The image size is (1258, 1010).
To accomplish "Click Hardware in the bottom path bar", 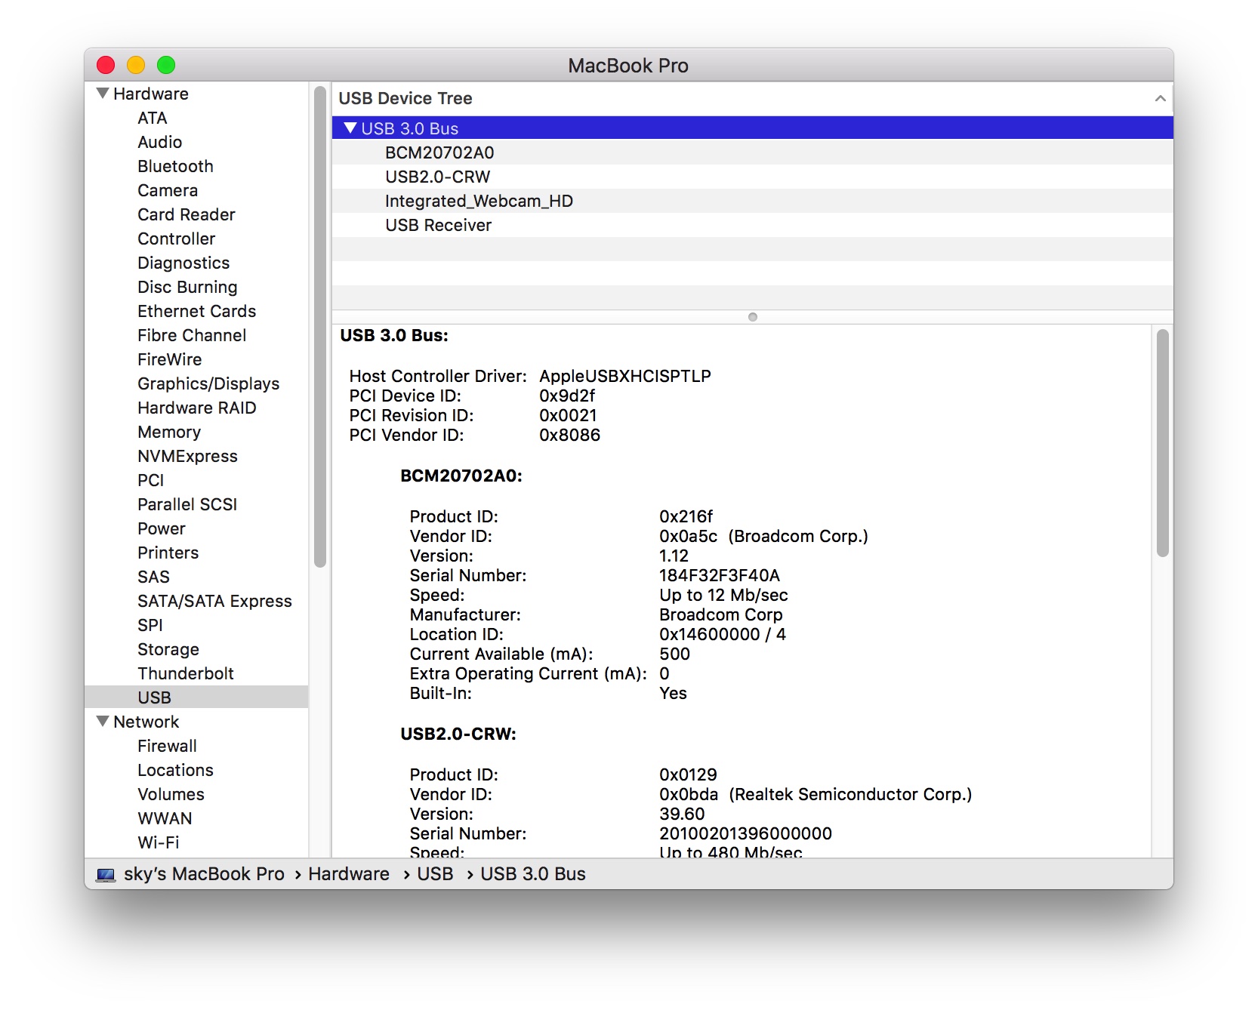I will point(349,874).
